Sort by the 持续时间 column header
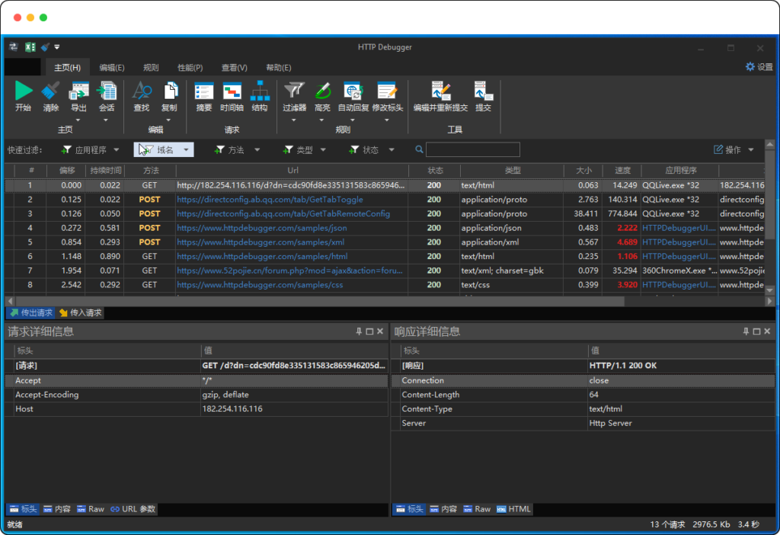The width and height of the screenshot is (780, 535). click(x=105, y=171)
